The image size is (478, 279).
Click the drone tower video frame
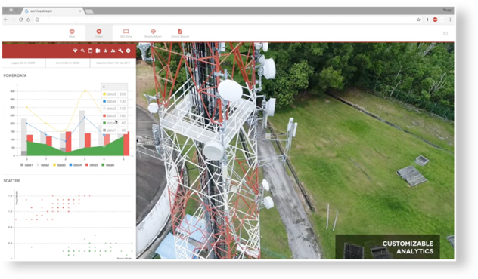tap(295, 151)
